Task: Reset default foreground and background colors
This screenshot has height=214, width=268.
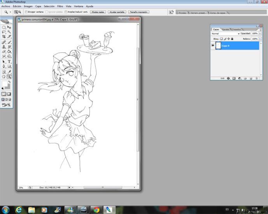Action: 3,88
